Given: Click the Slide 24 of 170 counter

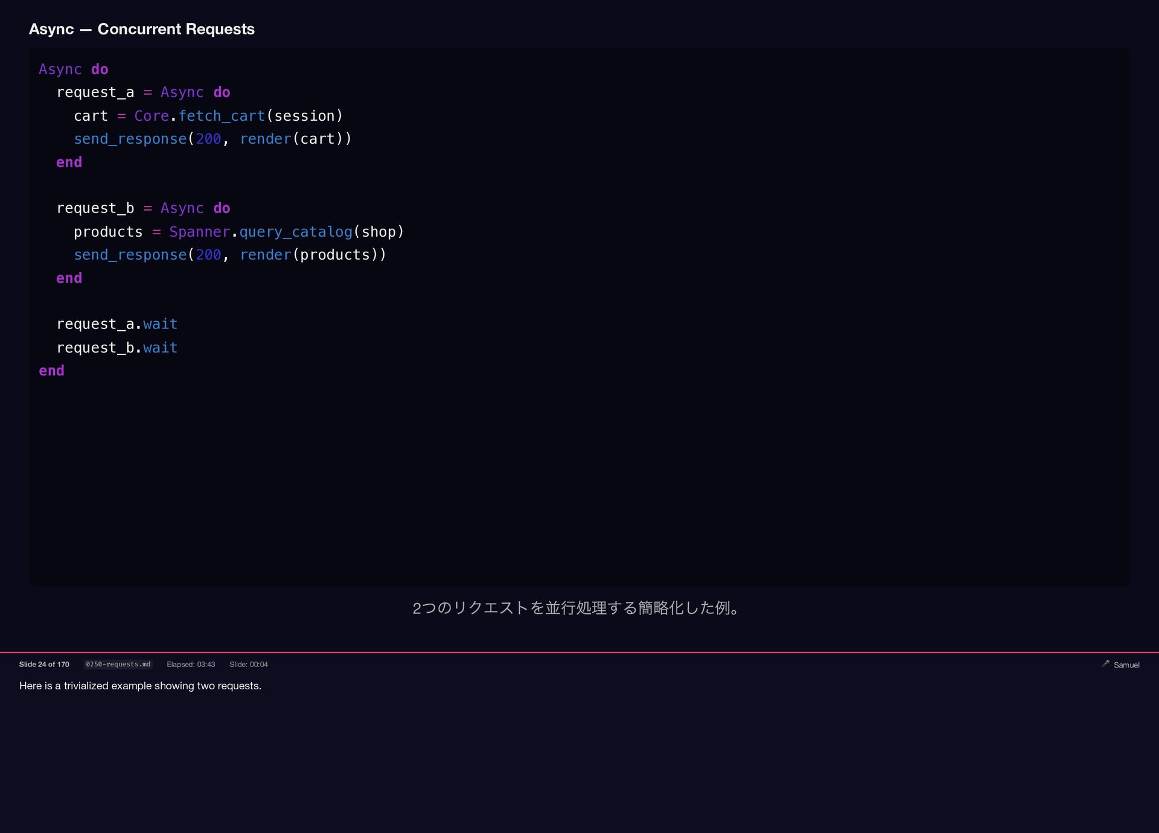Looking at the screenshot, I should 44,664.
